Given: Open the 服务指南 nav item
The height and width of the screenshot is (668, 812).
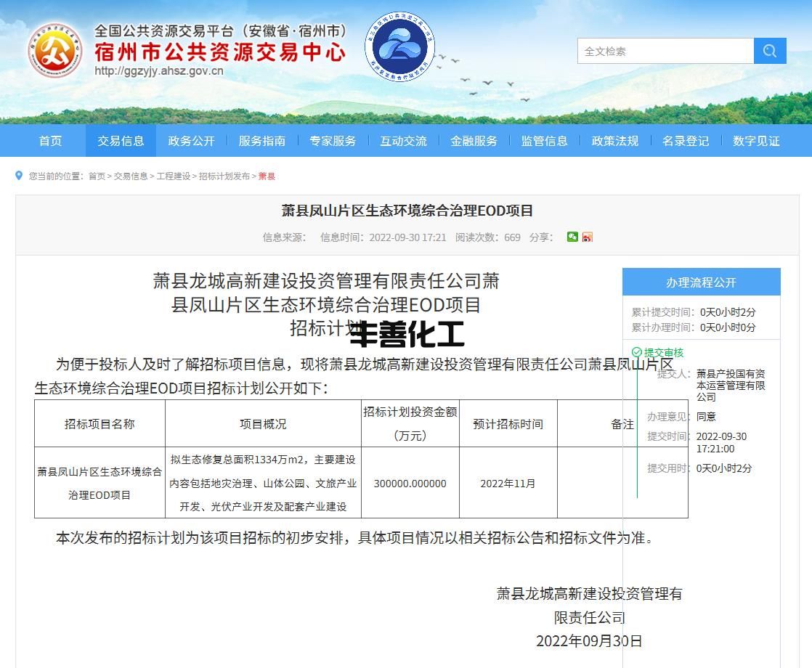Looking at the screenshot, I should click(262, 141).
